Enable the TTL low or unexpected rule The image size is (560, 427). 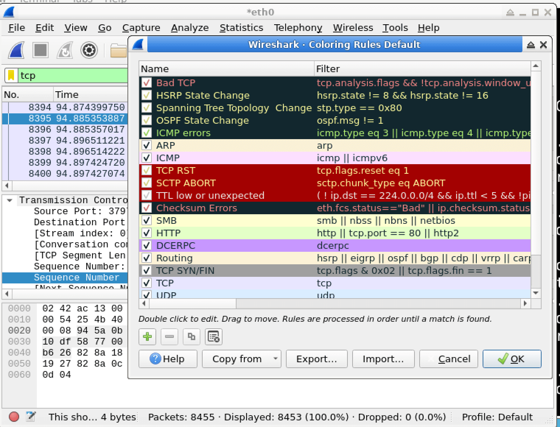147,195
